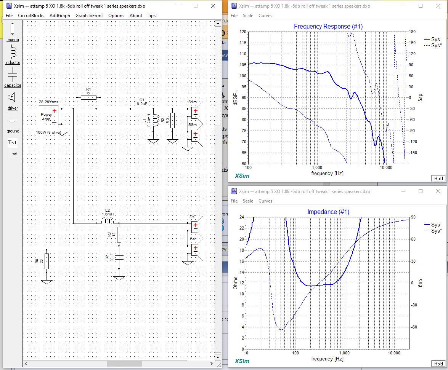This screenshot has height=370, width=448.
Task: Click Sys° legend entry in Impedance graph
Action: [x=433, y=231]
